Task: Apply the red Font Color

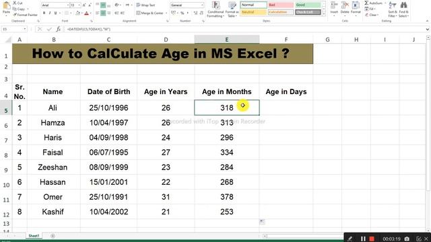Action: pyautogui.click(x=86, y=13)
